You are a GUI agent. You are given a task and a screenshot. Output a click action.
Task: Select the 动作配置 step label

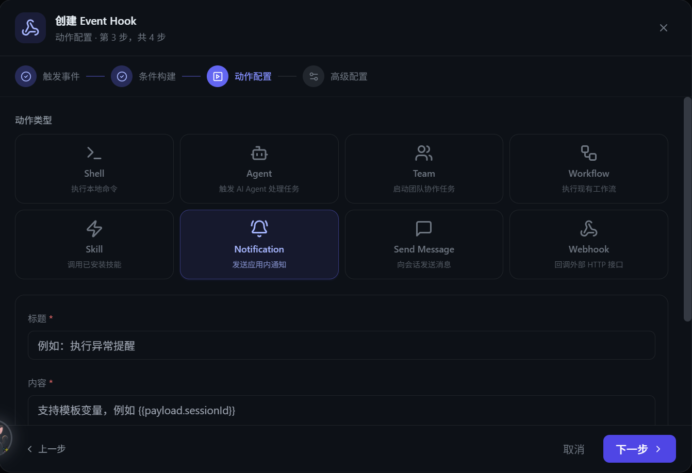tap(253, 76)
